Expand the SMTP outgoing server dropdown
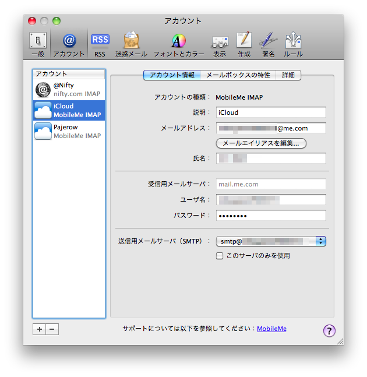The width and height of the screenshot is (367, 377). (320, 241)
